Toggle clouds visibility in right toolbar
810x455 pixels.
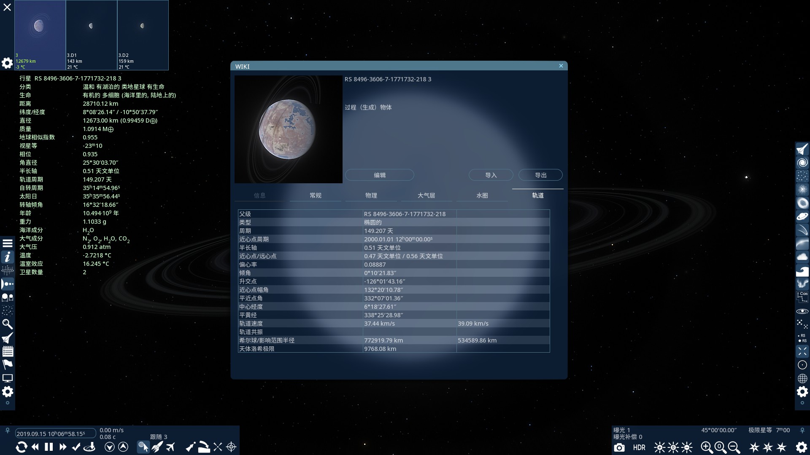pyautogui.click(x=802, y=257)
